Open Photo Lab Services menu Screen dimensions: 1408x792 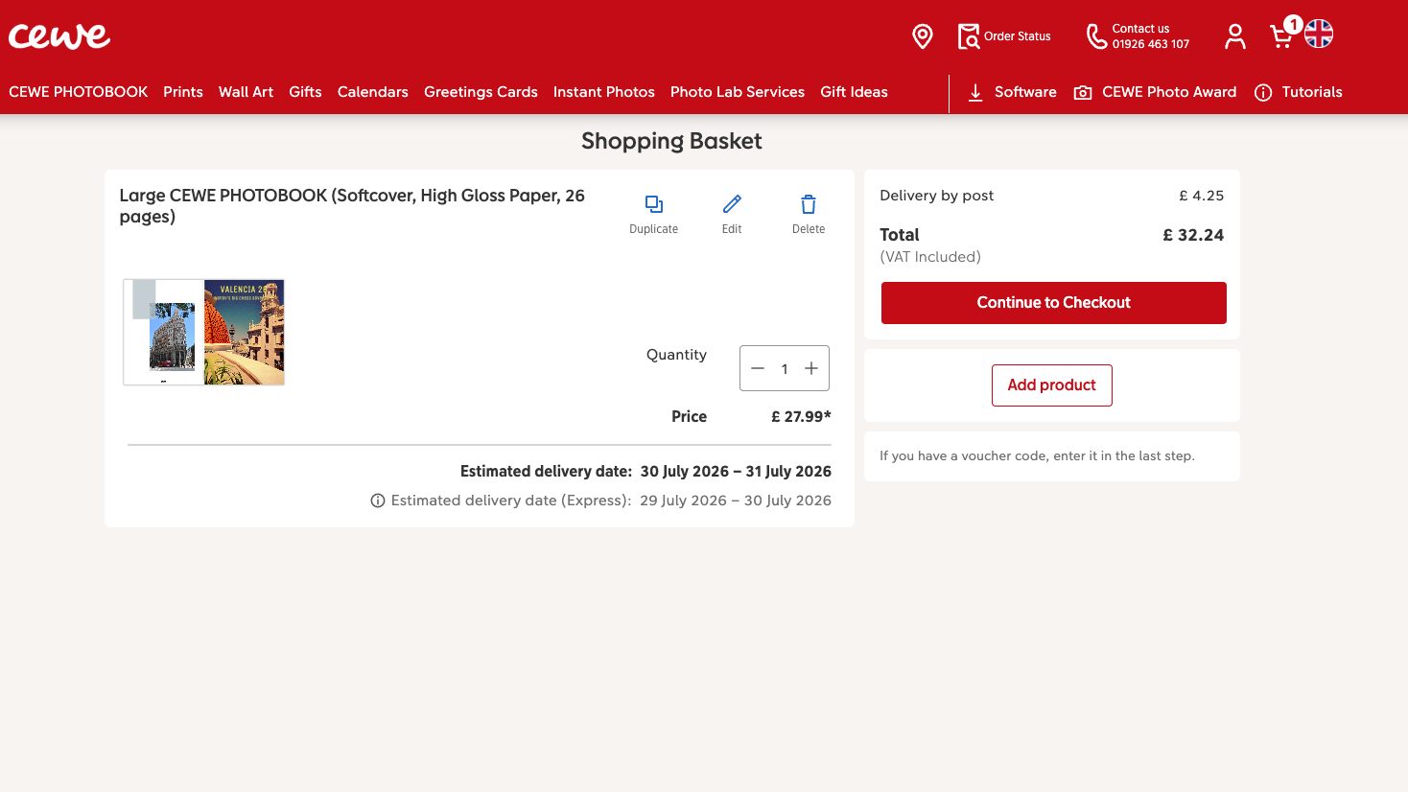click(x=738, y=92)
